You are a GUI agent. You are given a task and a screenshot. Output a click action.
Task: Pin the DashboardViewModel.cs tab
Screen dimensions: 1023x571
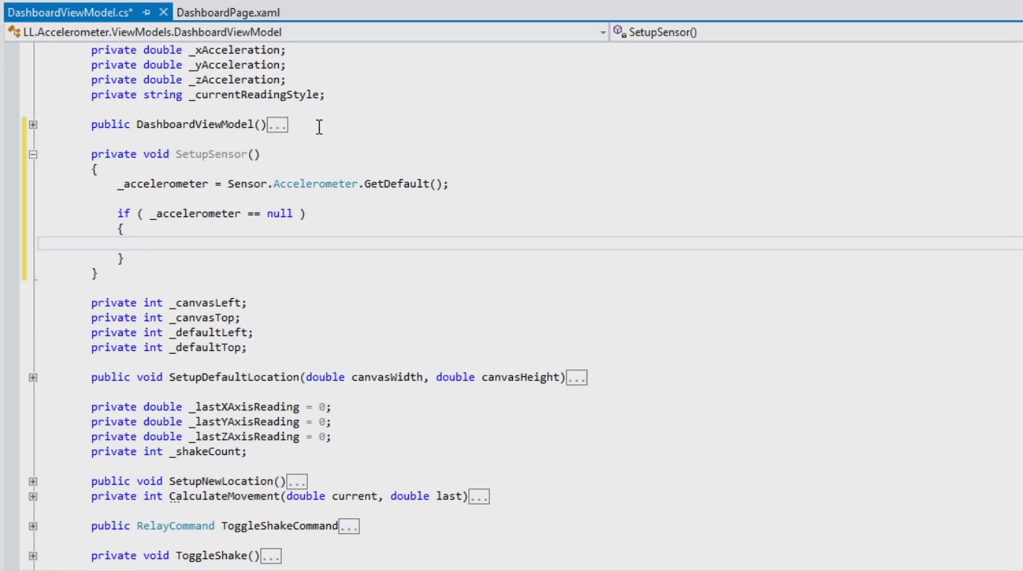pyautogui.click(x=146, y=13)
